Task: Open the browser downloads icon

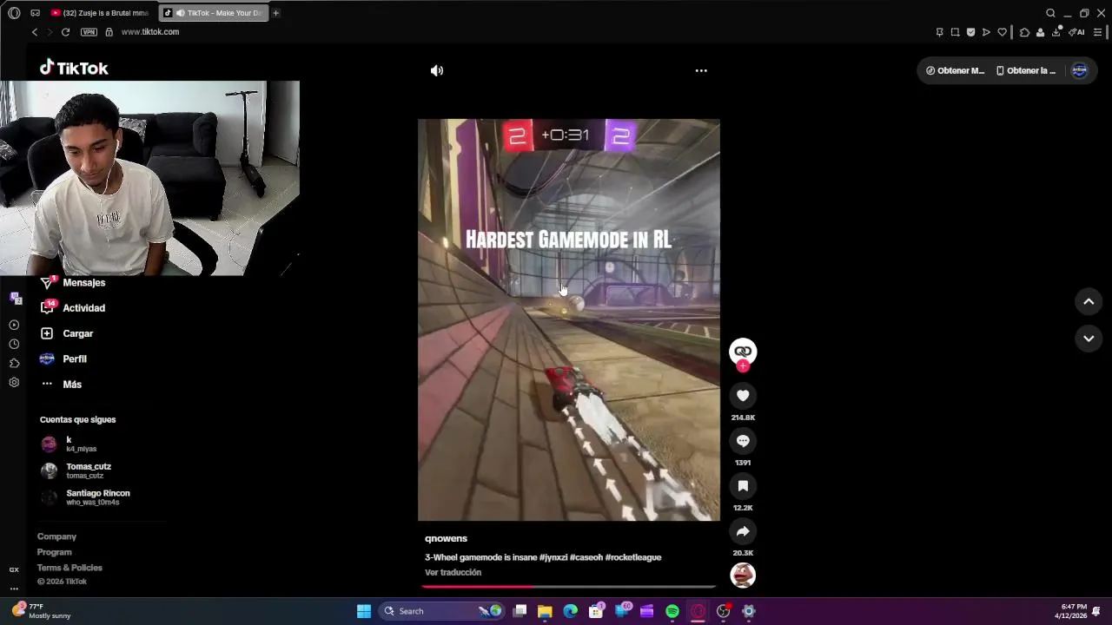Action: click(1056, 32)
